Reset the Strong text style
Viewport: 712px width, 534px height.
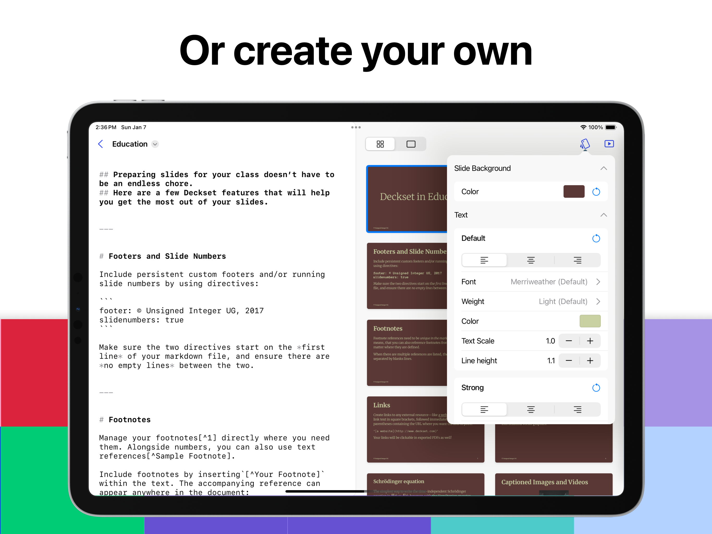point(596,387)
